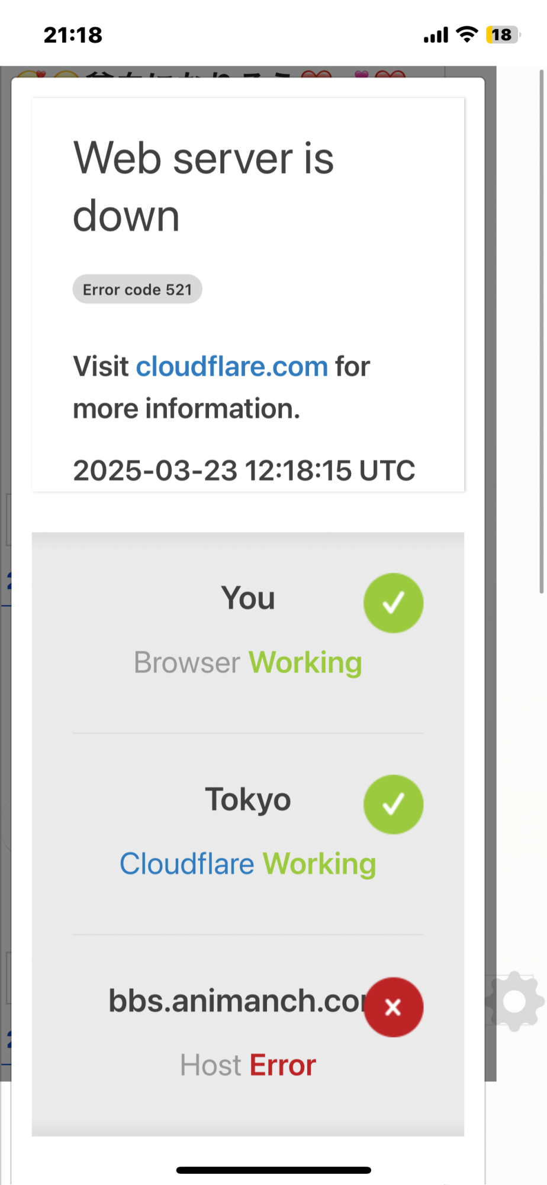Click the "Browser" status label
Image resolution: width=547 pixels, height=1185 pixels.
[x=186, y=662]
